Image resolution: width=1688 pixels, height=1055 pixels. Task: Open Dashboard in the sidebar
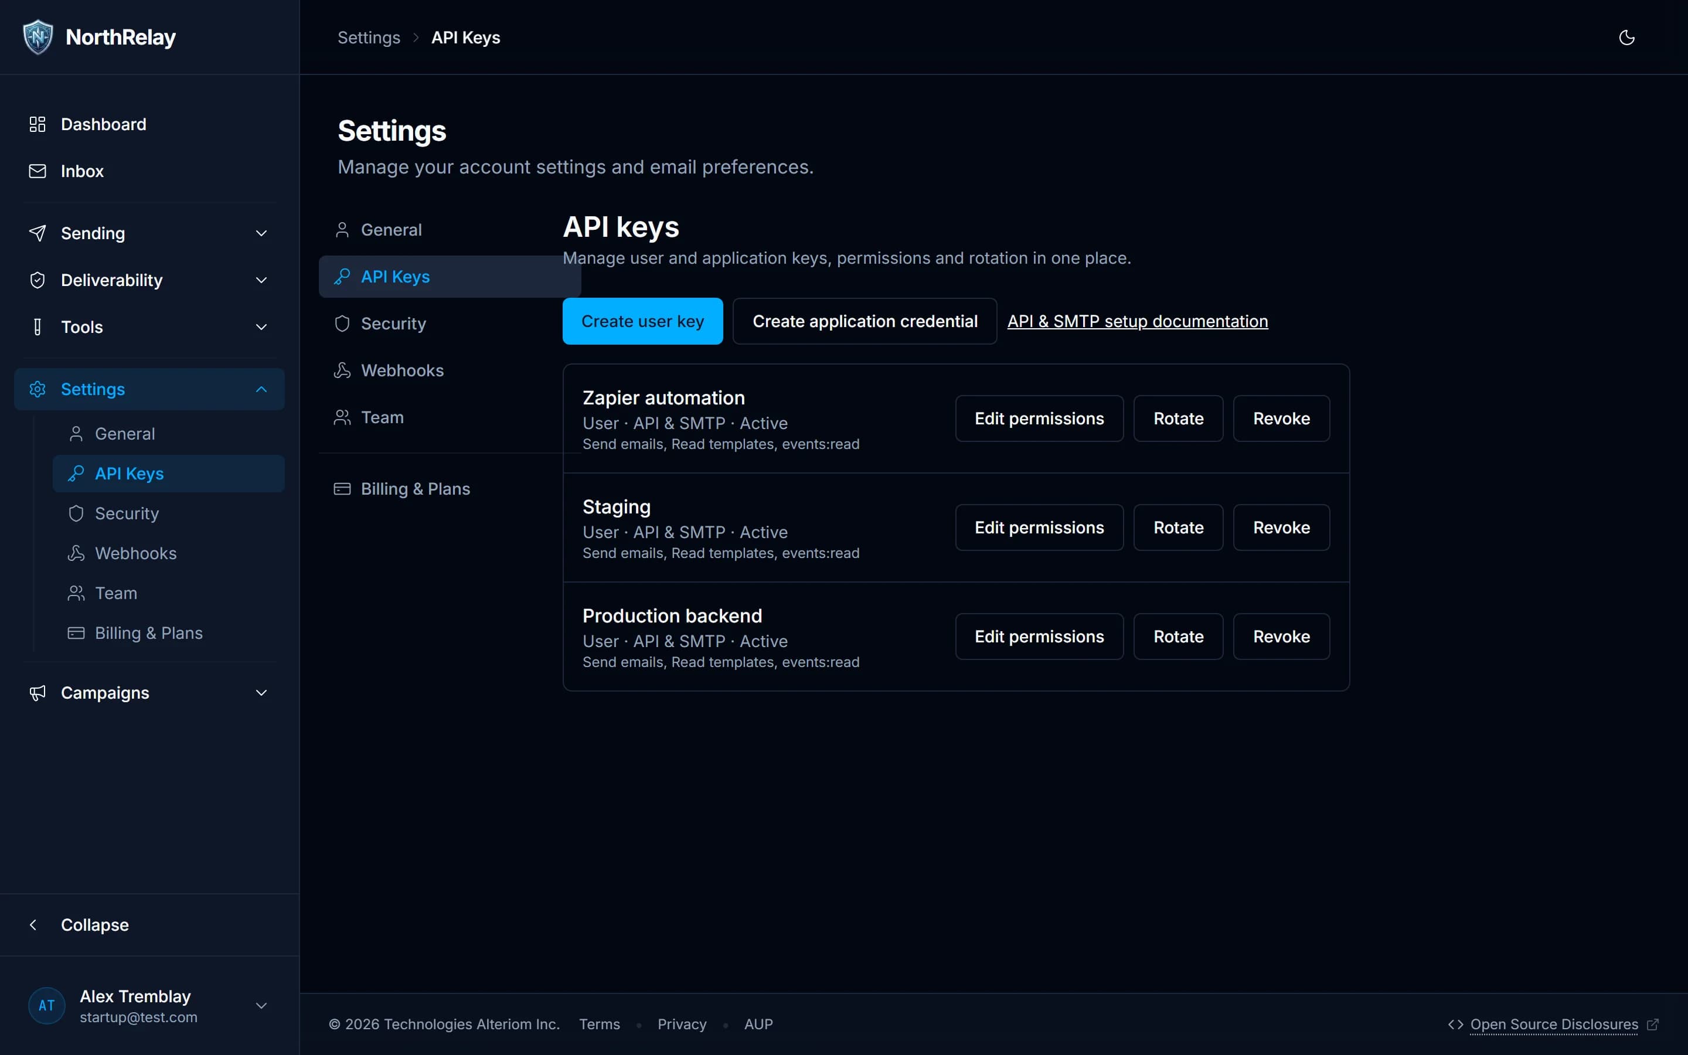(149, 124)
